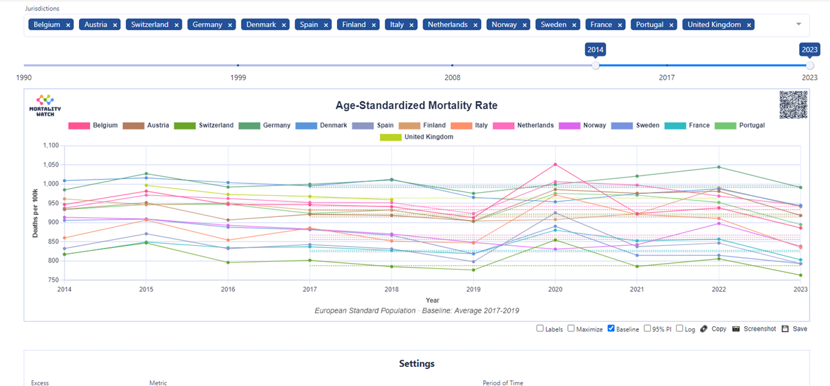Click the QR code image
Viewport: 830px width, 386px height.
pyautogui.click(x=793, y=105)
